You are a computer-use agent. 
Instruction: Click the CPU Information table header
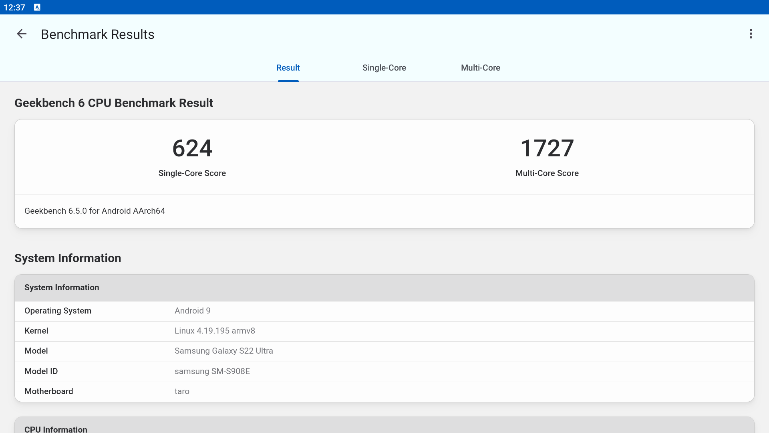(384, 425)
